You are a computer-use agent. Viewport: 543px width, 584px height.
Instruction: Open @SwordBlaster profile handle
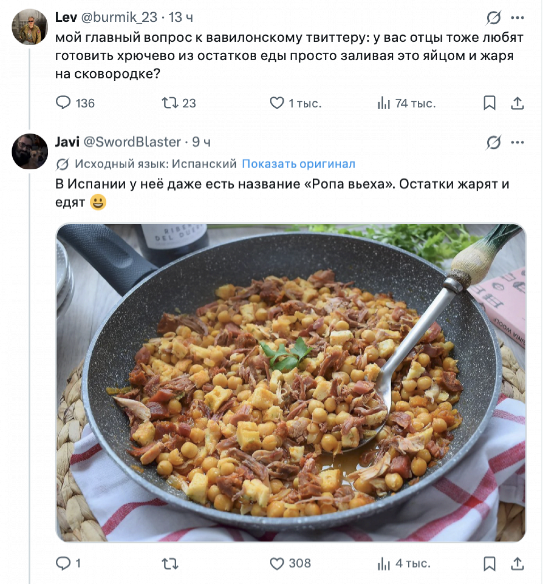[x=132, y=142]
